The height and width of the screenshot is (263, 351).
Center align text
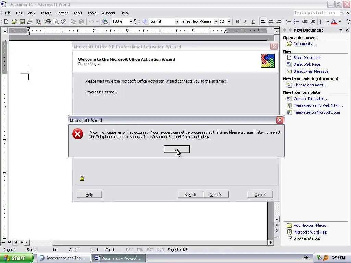(271, 22)
